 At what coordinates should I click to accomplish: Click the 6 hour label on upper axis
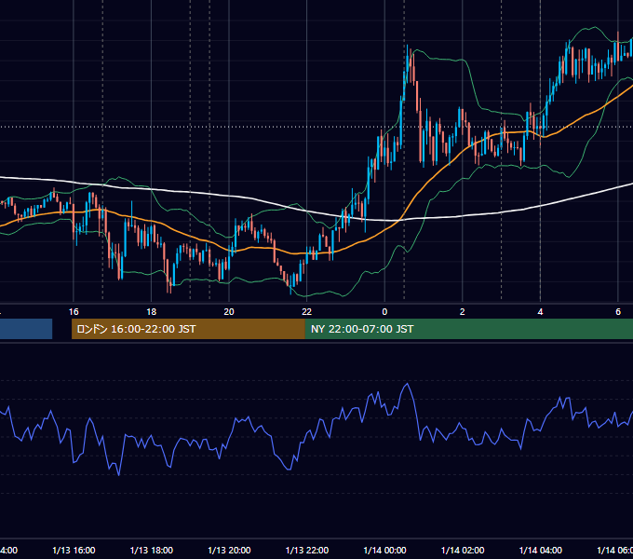click(618, 312)
